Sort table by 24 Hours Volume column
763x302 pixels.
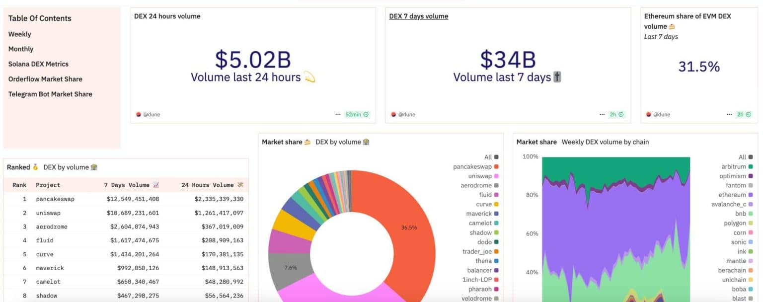[x=212, y=185]
